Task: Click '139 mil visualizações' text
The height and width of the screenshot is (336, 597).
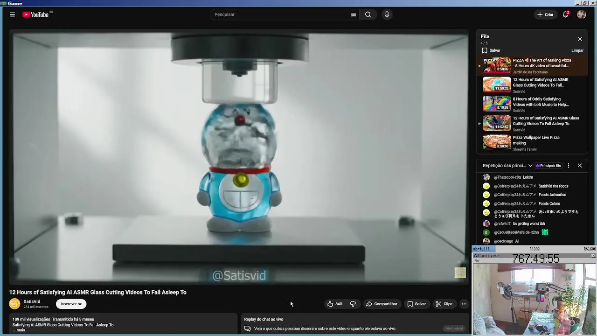Action: (31, 319)
